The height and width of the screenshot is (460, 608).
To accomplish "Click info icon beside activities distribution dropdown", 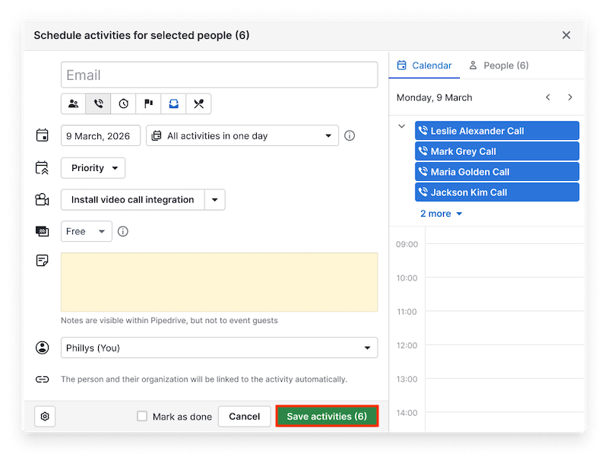I will 350,136.
